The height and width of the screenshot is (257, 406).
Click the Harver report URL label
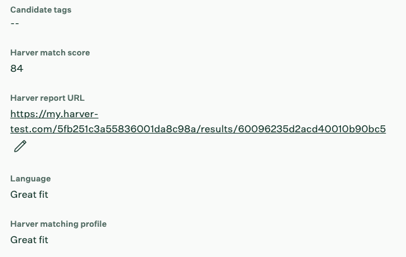(x=47, y=98)
